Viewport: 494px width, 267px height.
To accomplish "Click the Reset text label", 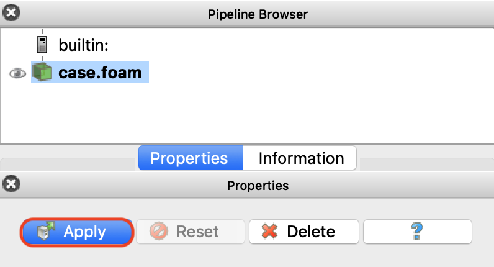I will coord(197,232).
